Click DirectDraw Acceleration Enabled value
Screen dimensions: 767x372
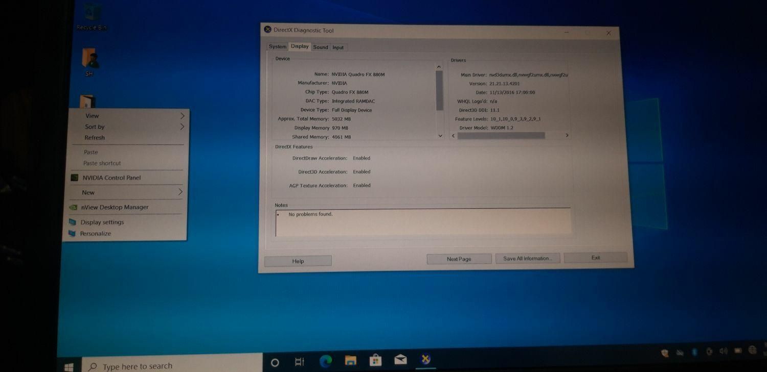point(362,158)
